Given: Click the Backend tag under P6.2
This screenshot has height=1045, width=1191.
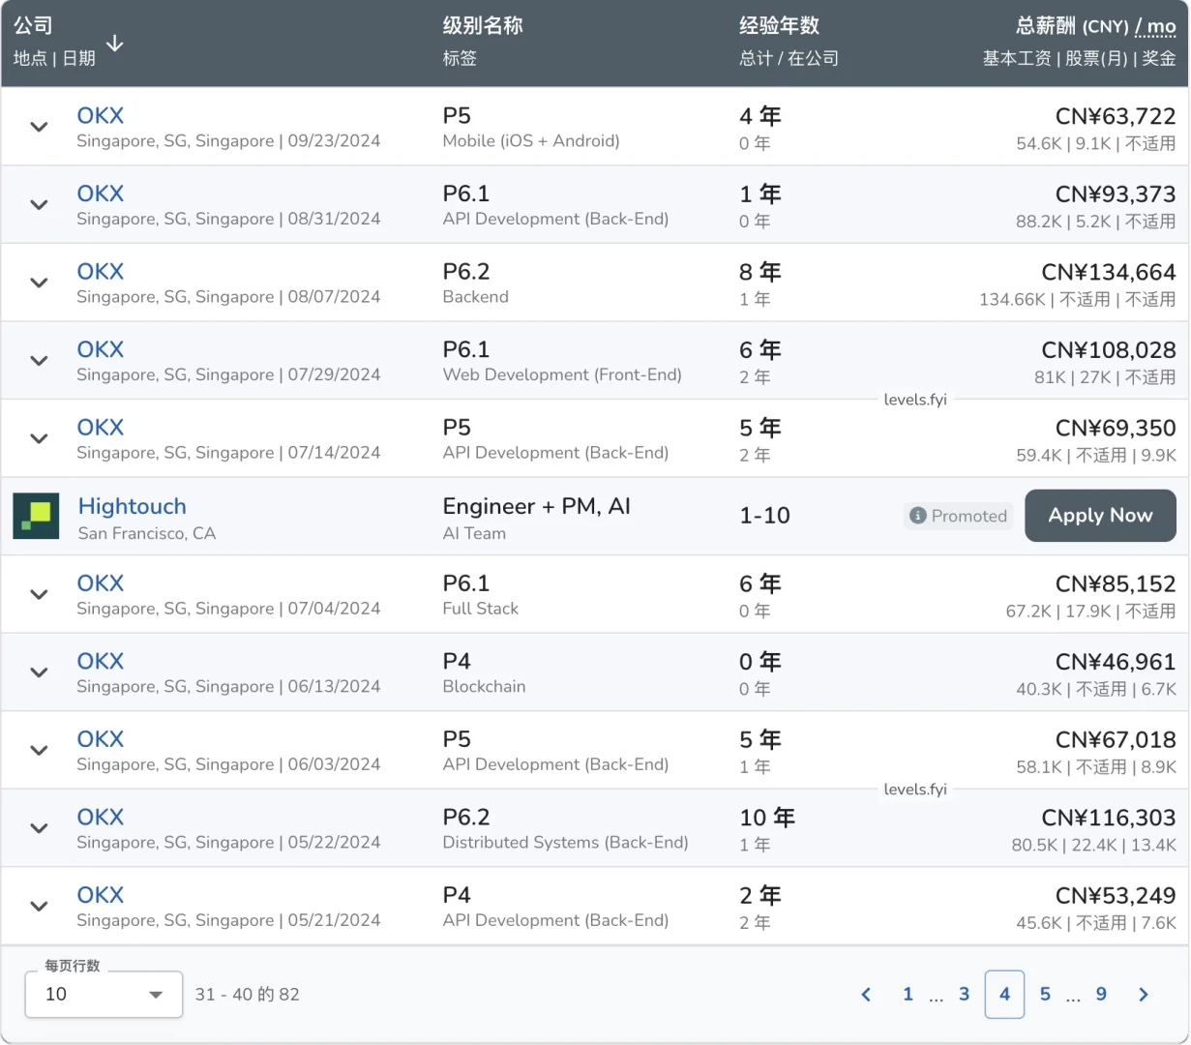Looking at the screenshot, I should click(x=475, y=296).
